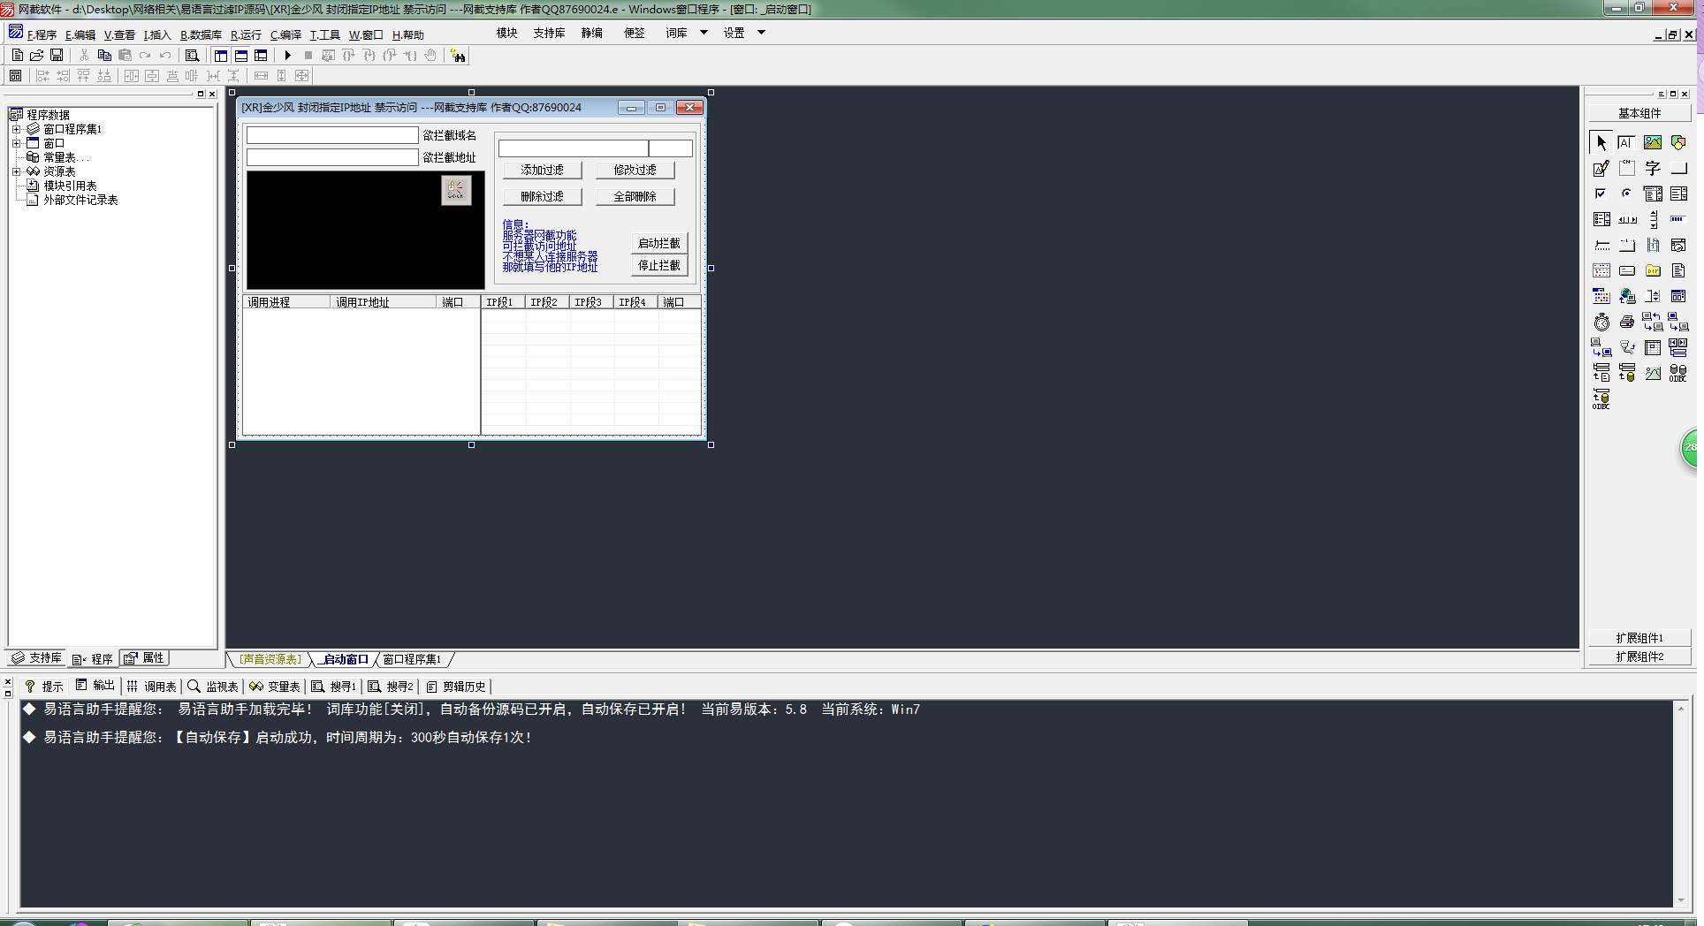Select the radio button component tool

pyautogui.click(x=1627, y=194)
